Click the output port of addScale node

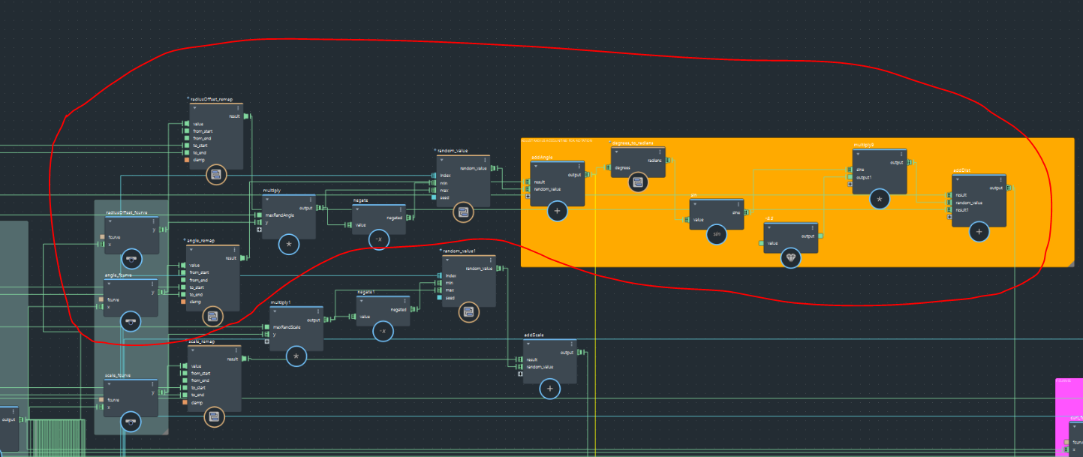coord(581,352)
